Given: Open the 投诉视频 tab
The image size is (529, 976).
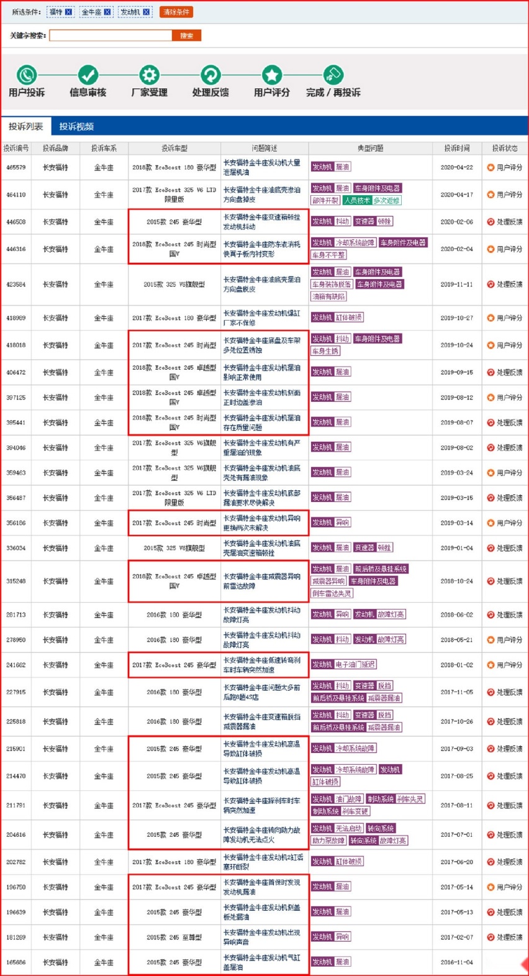Looking at the screenshot, I should click(76, 127).
